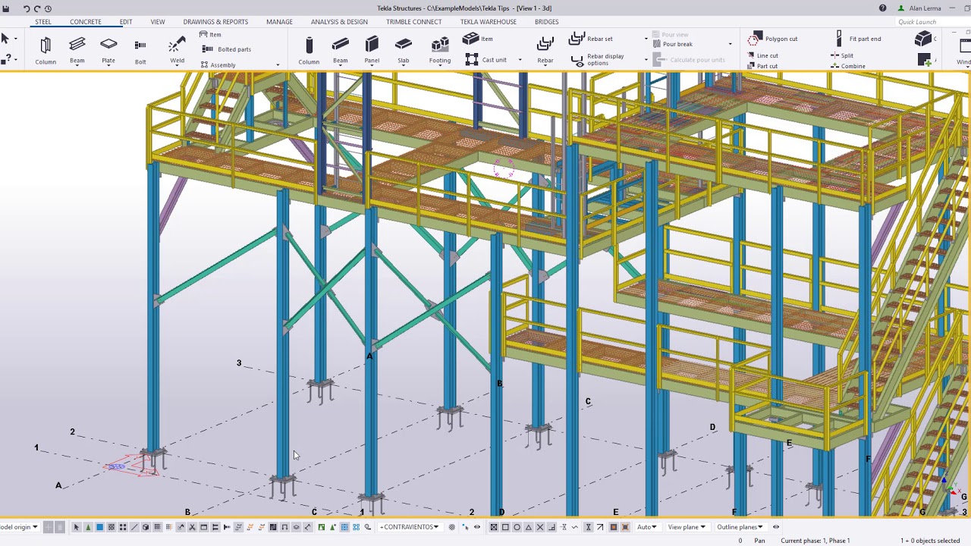
Task: Click the eye icon after Outline planes
Action: tap(776, 527)
